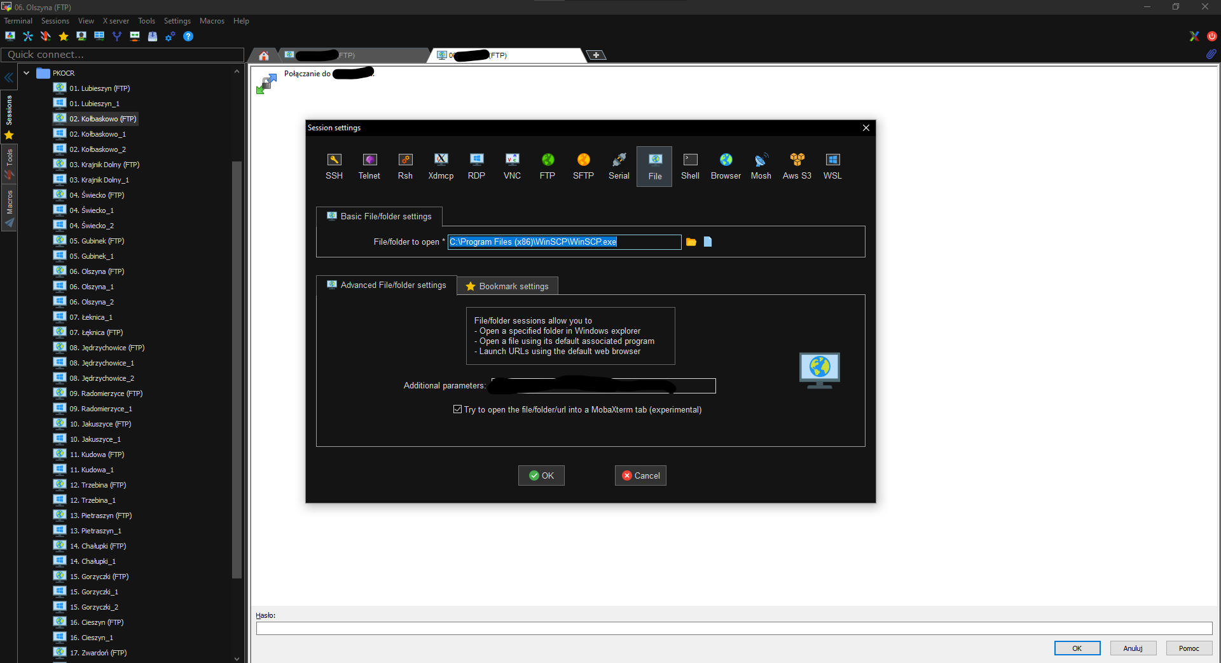This screenshot has width=1221, height=663.
Task: Open the Settings menu in menu bar
Action: point(177,21)
